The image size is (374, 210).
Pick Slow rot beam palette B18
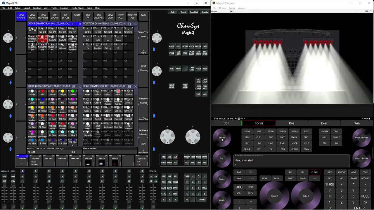tap(108, 117)
